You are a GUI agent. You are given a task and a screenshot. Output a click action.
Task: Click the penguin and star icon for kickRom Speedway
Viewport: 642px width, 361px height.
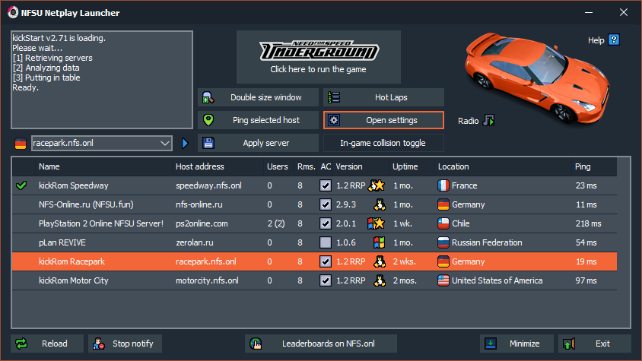pos(377,185)
